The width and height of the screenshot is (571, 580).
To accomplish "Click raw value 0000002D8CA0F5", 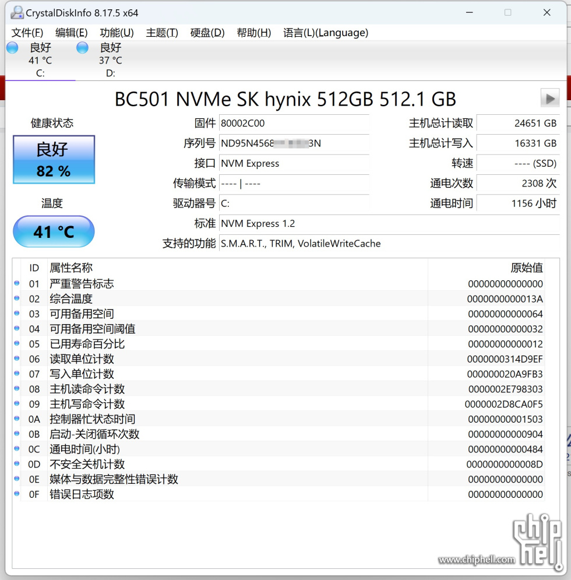I will click(x=503, y=405).
